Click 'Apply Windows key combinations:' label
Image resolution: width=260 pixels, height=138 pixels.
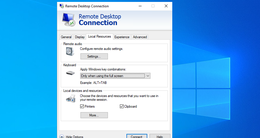click(103, 69)
